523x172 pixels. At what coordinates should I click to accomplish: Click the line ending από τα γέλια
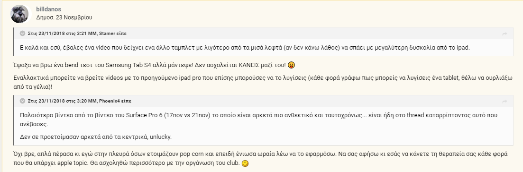33,85
